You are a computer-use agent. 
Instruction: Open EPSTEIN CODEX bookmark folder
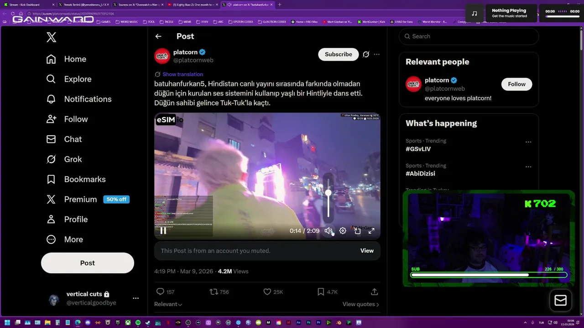tap(240, 21)
